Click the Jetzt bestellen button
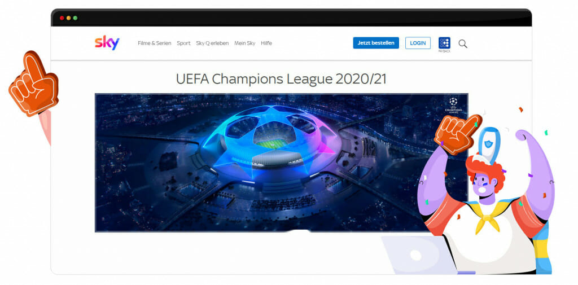The height and width of the screenshot is (285, 578). [376, 43]
